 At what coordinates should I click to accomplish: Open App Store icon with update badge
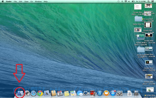click(113, 93)
